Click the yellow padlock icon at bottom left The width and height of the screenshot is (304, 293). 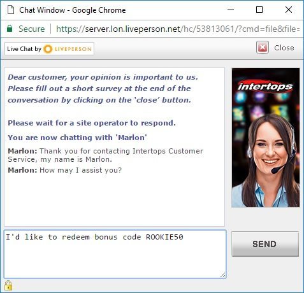pyautogui.click(x=8, y=285)
